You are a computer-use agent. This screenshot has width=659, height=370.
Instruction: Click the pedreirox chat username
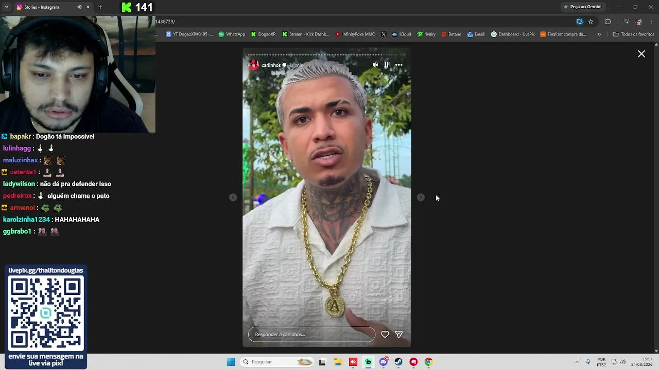18,196
